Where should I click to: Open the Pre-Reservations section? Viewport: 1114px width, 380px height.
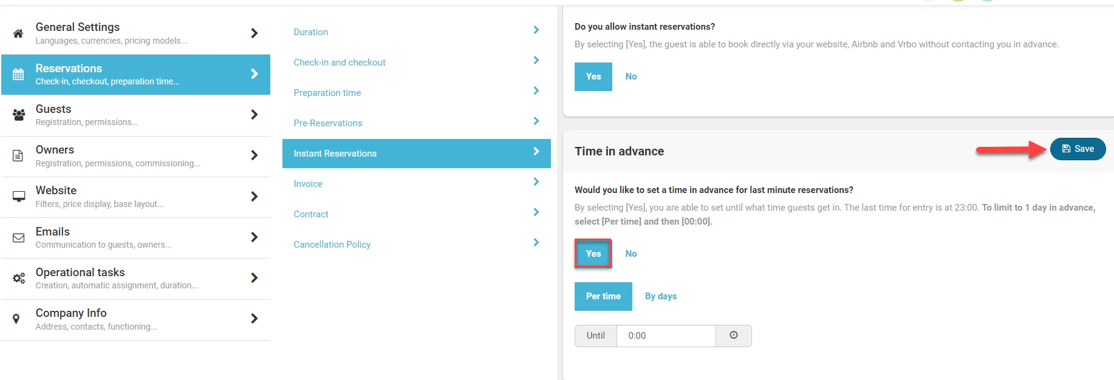[x=328, y=123]
